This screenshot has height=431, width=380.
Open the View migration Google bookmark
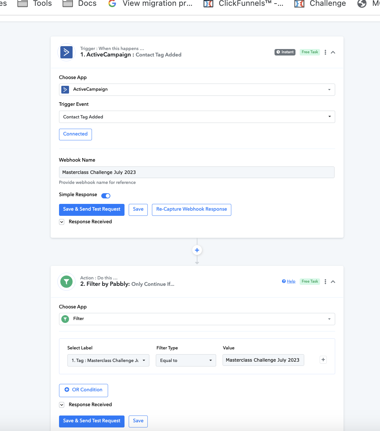click(x=150, y=4)
